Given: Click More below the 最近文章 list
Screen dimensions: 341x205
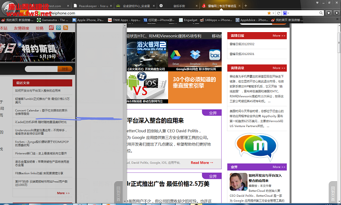Looking at the screenshot, I should 63,193.
